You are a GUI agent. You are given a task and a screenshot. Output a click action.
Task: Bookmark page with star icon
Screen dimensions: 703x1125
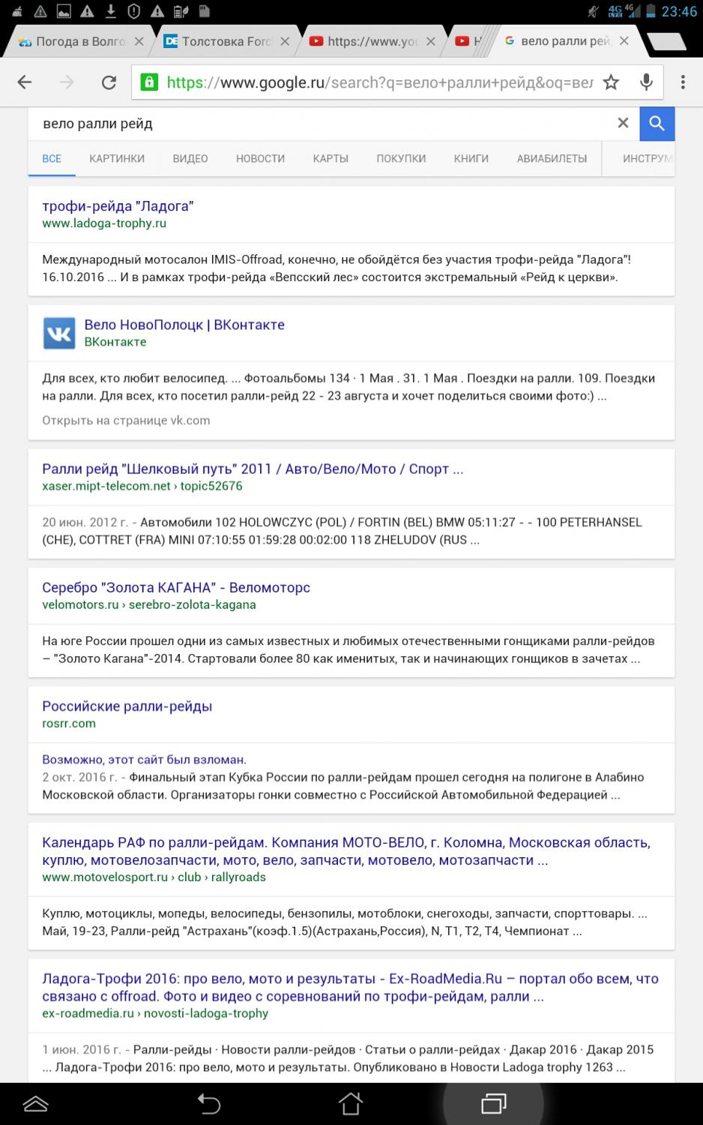[612, 82]
